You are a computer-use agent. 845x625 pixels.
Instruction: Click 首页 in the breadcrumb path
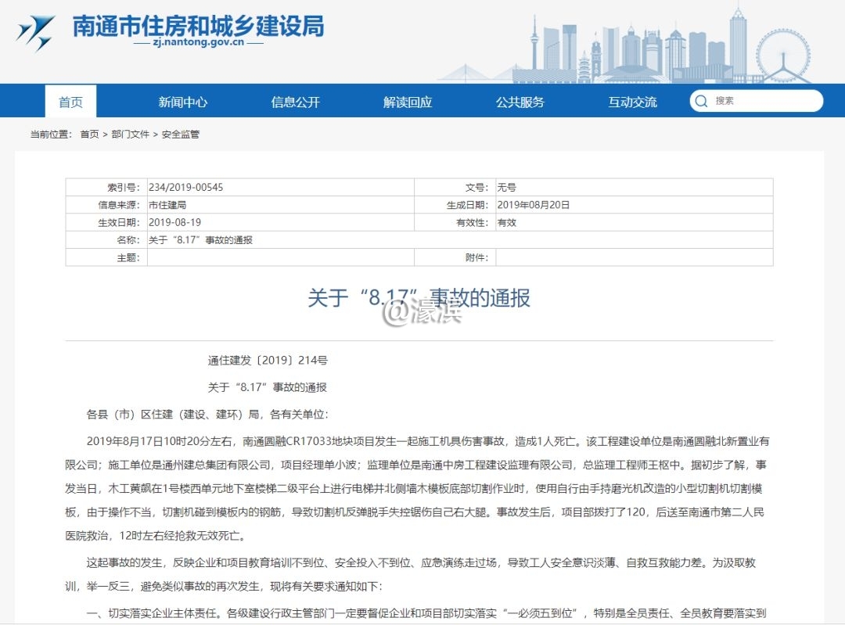coord(89,135)
